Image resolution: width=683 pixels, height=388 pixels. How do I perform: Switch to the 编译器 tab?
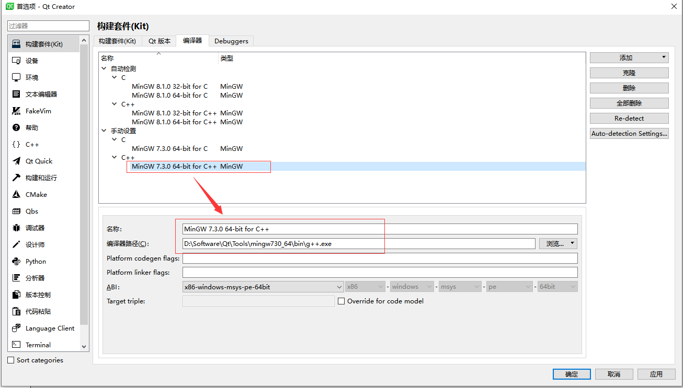coord(192,40)
